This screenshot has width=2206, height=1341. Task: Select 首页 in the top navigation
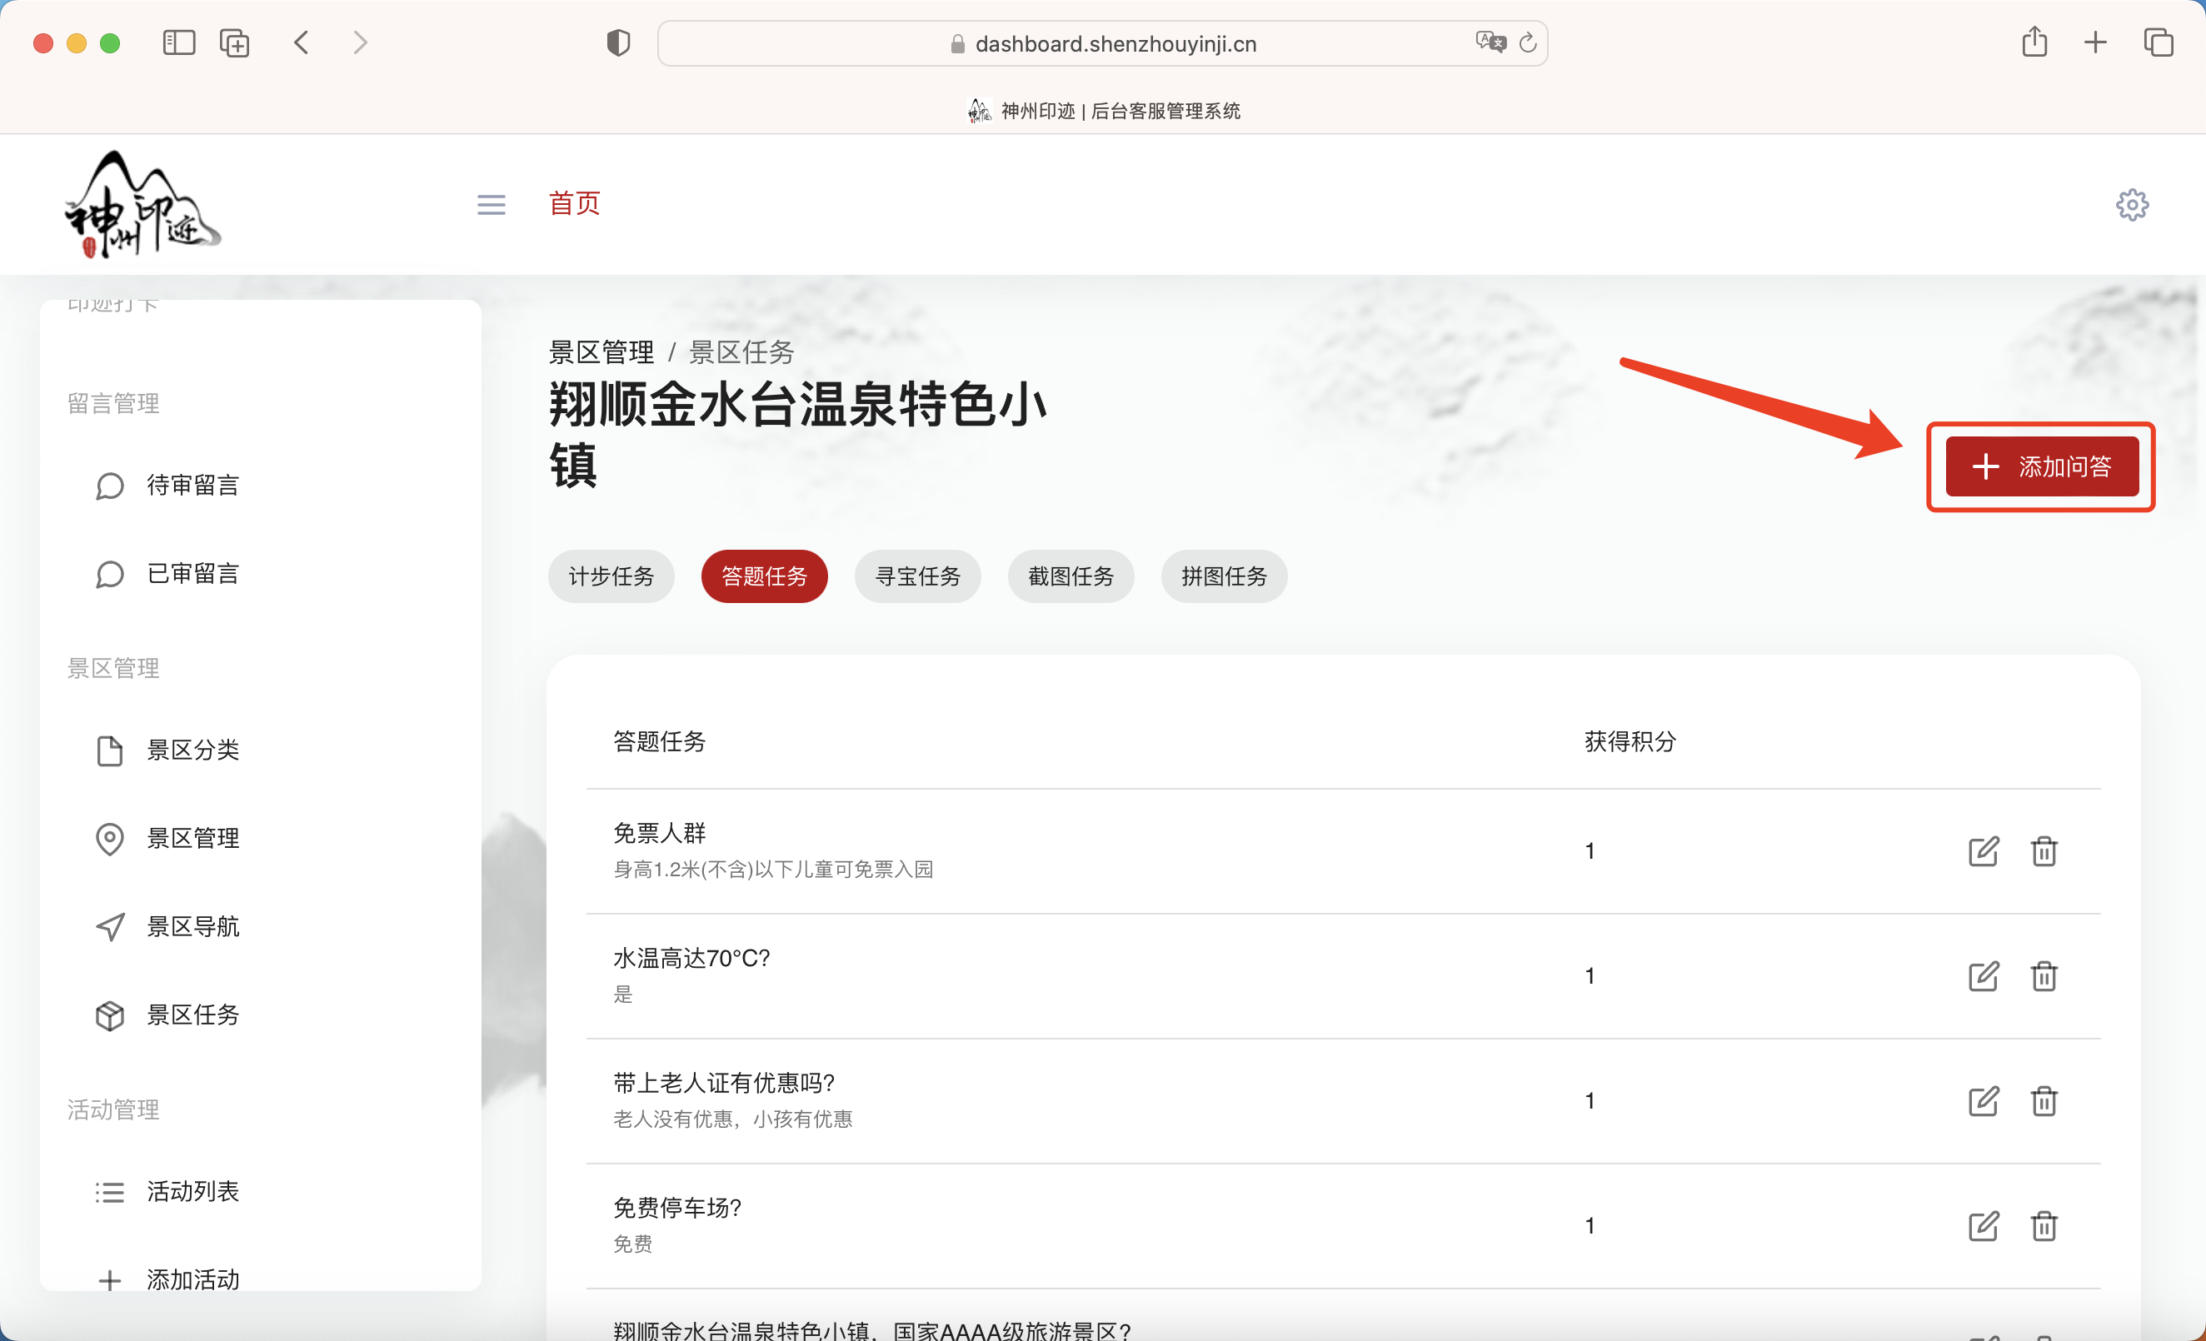point(574,204)
